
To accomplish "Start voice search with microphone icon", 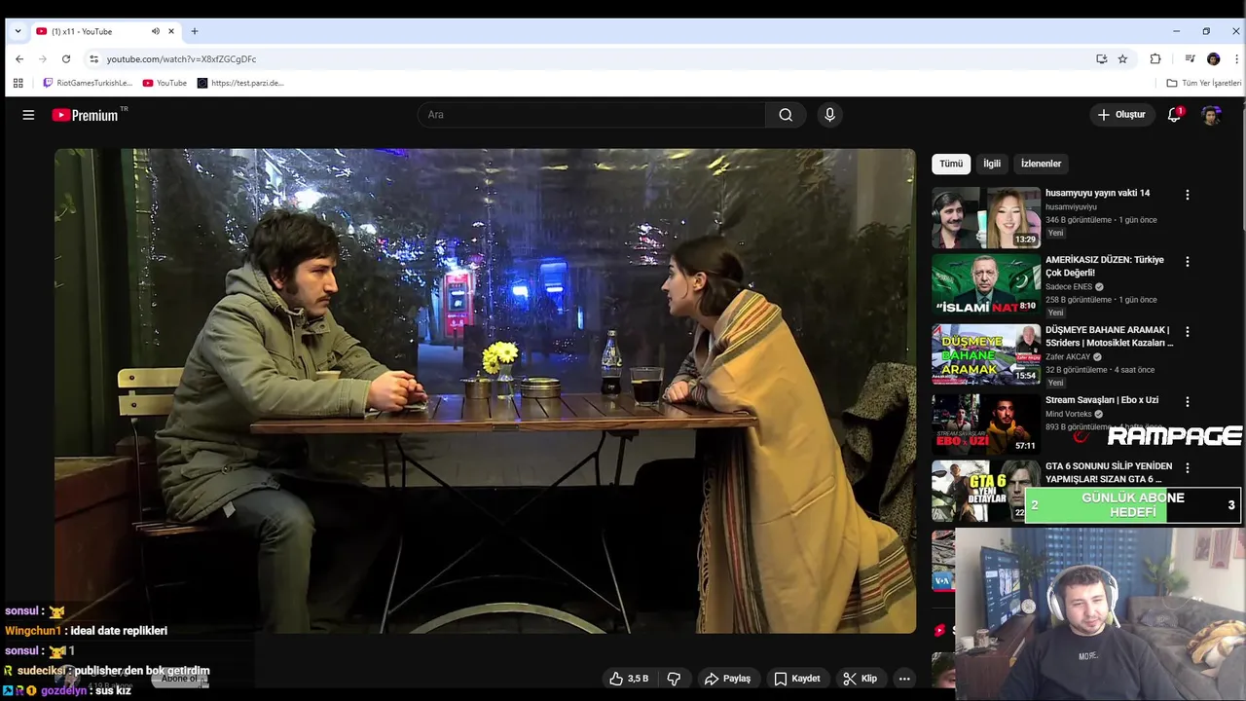I will pyautogui.click(x=829, y=115).
